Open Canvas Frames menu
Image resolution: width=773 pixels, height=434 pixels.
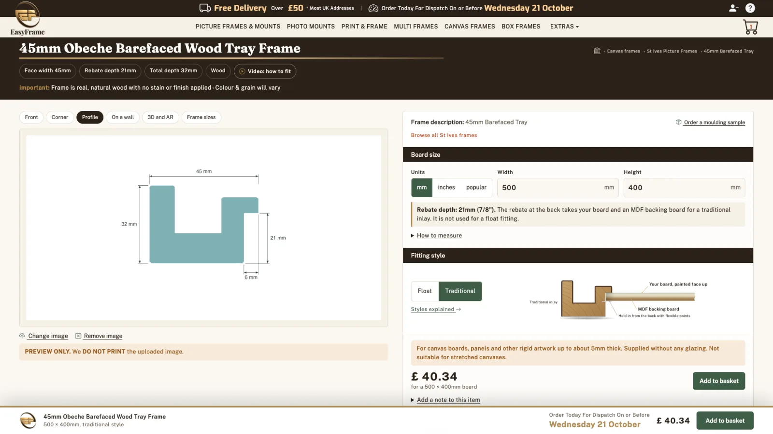point(470,27)
